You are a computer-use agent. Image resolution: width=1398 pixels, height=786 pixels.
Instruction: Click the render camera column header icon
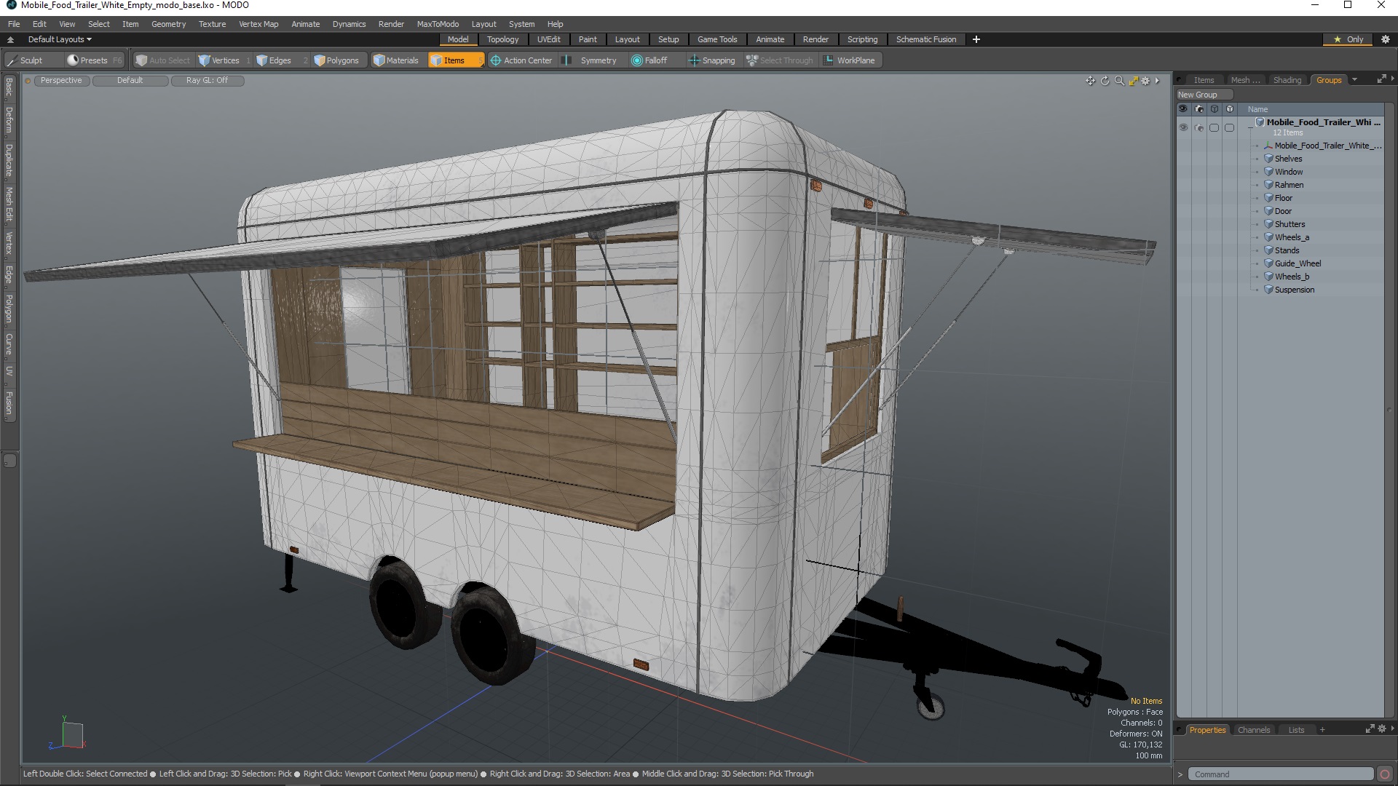click(x=1198, y=109)
